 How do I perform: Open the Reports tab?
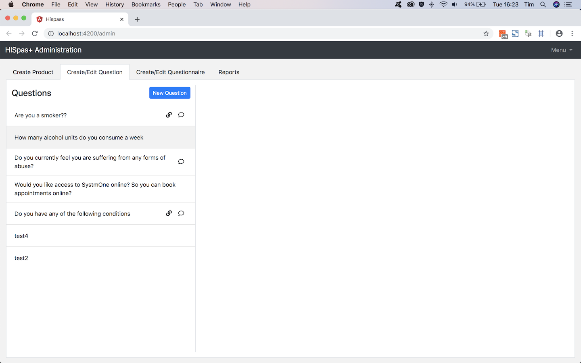point(229,72)
